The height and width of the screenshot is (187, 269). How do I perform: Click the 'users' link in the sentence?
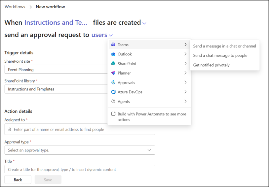pyautogui.click(x=99, y=35)
